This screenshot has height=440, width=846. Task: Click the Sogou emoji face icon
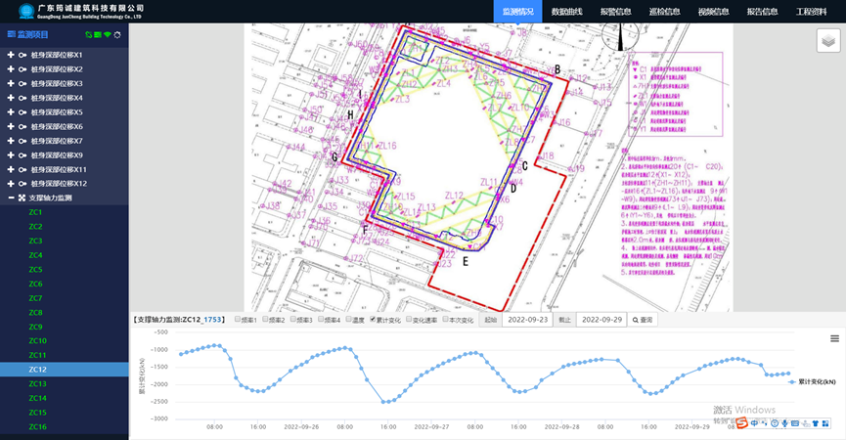[775, 423]
